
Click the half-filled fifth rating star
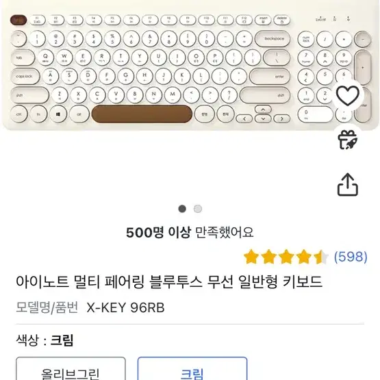coord(321,256)
